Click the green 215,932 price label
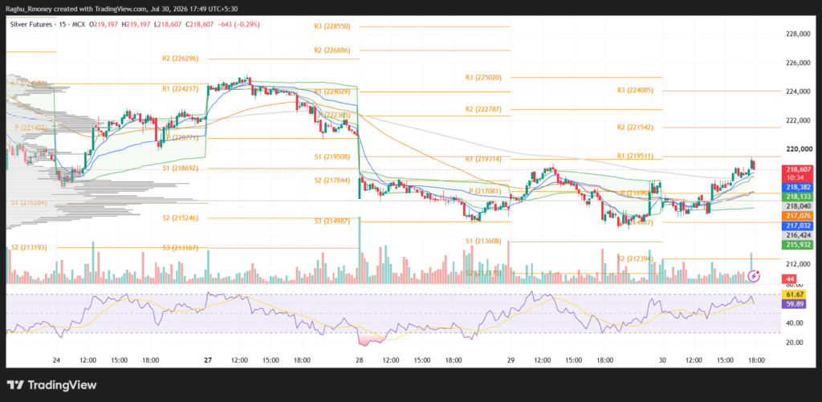Image resolution: width=822 pixels, height=402 pixels. pyautogui.click(x=797, y=245)
